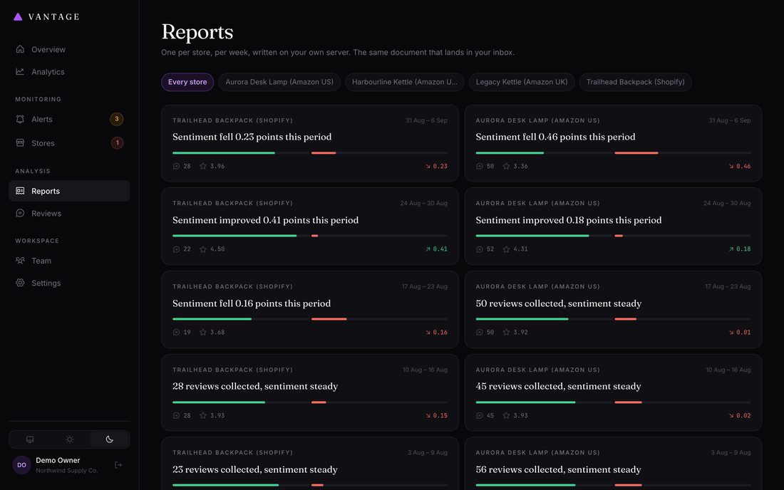
Task: Select the Every store filter
Action: [x=187, y=82]
